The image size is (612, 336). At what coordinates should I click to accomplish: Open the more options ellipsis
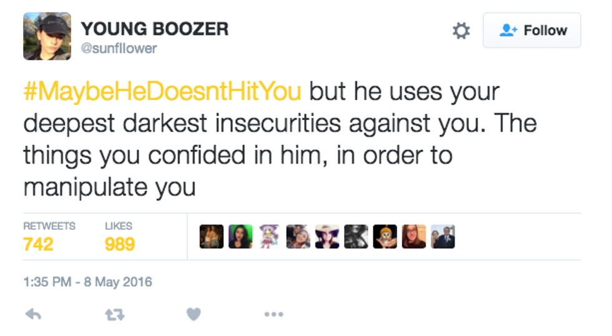tap(274, 315)
